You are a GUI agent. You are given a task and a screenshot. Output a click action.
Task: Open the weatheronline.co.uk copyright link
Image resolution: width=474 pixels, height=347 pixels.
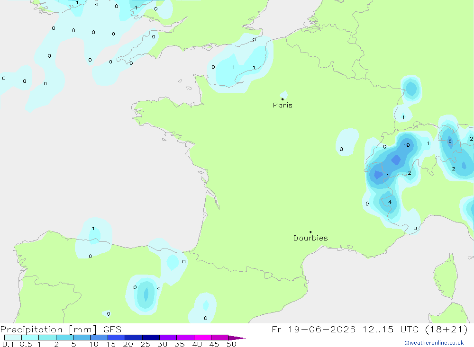point(434,343)
